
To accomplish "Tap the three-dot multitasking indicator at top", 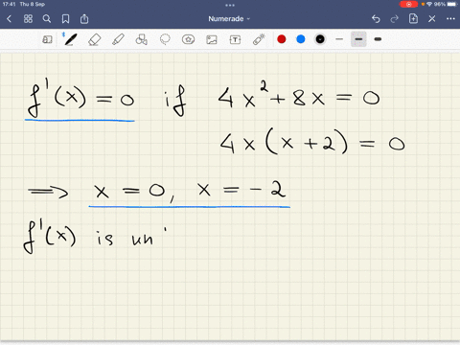I will click(x=230, y=5).
